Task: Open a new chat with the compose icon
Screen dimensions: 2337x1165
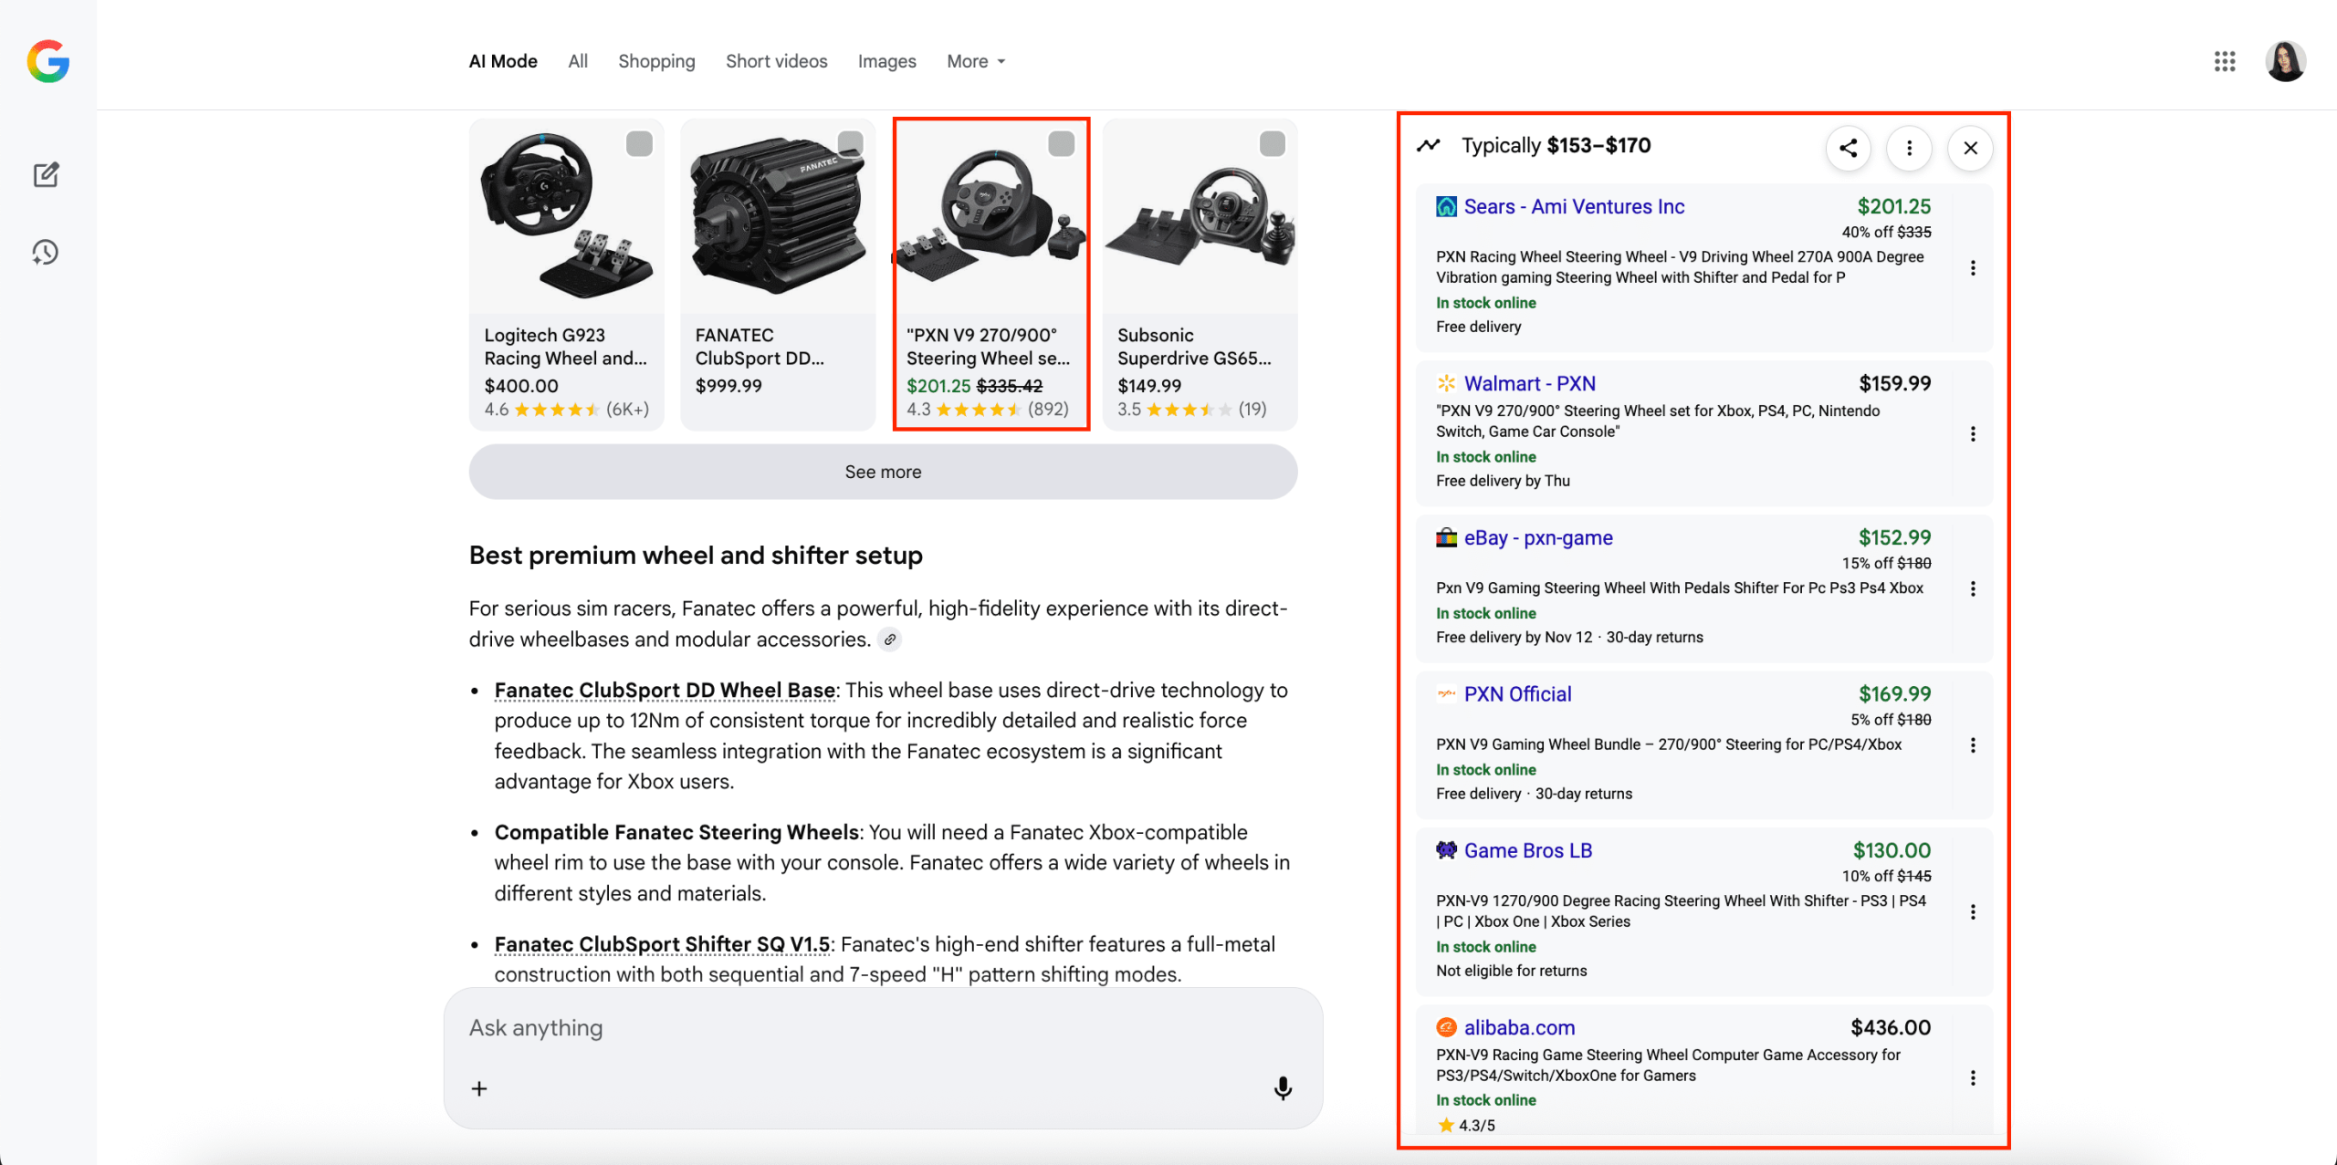Action: [46, 174]
